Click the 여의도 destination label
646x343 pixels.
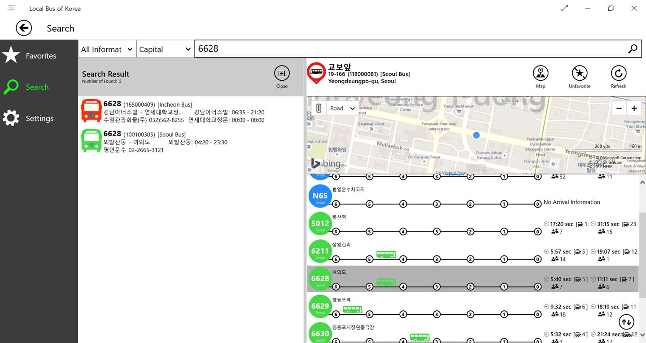[339, 272]
